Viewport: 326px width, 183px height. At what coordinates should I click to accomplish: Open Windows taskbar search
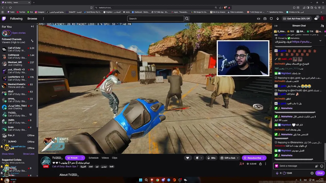click(x=146, y=180)
